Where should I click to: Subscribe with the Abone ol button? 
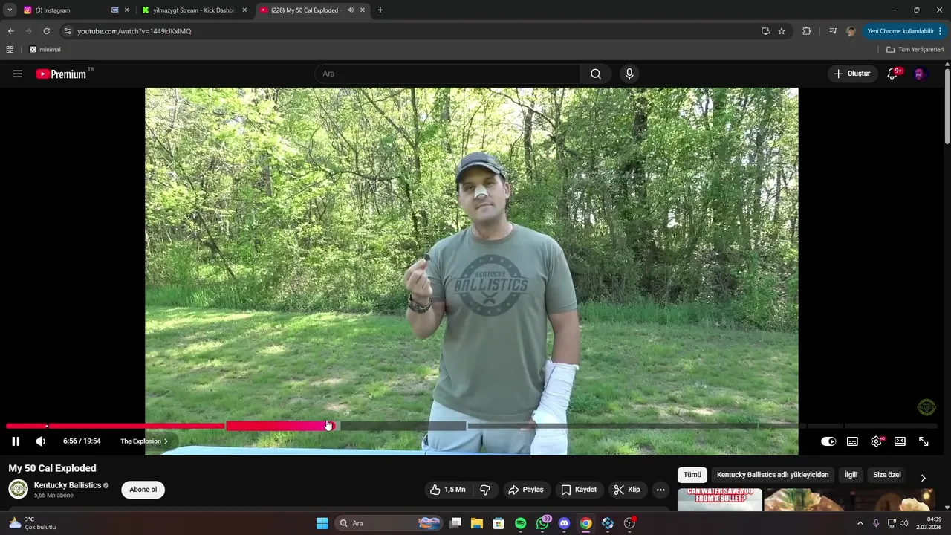pos(143,490)
